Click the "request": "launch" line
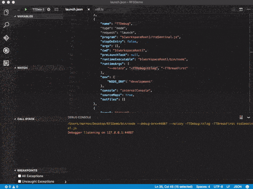The image size is (253, 189). point(118,32)
